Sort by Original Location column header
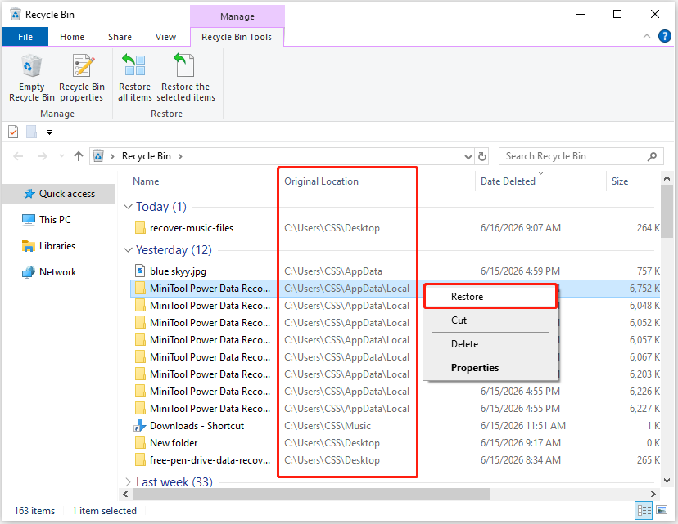 click(x=321, y=181)
